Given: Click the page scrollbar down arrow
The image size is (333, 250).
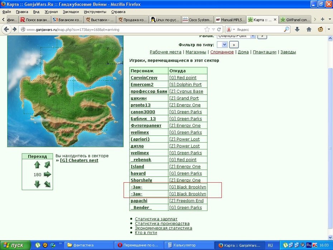Looking at the screenshot, I should point(330,237).
